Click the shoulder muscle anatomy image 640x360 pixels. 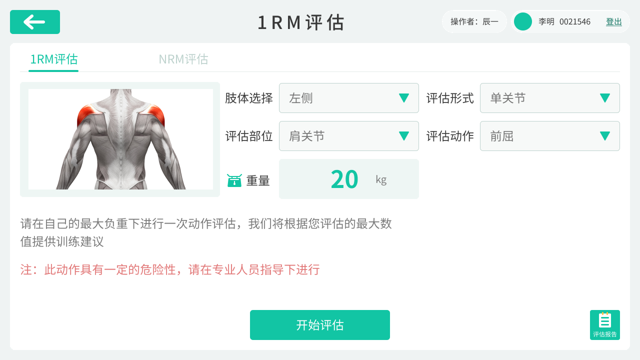coord(120,139)
